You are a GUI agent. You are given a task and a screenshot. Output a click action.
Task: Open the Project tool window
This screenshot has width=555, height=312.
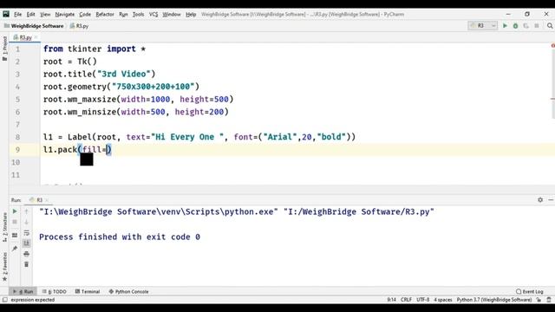pyautogui.click(x=4, y=48)
